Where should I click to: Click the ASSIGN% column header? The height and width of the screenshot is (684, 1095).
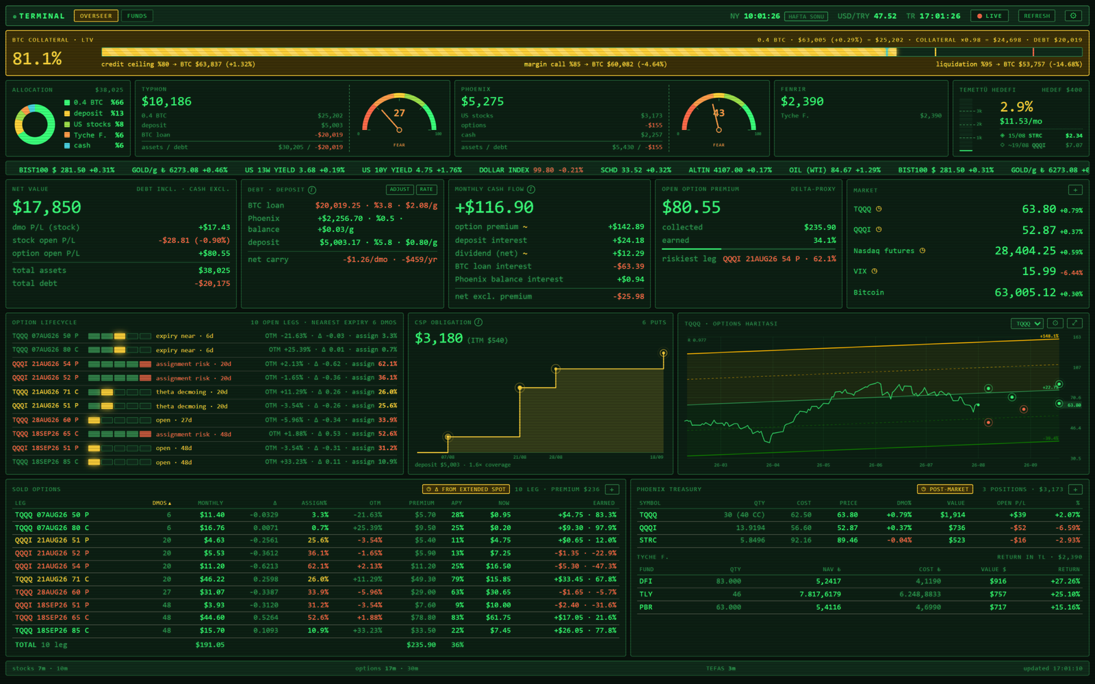314,503
